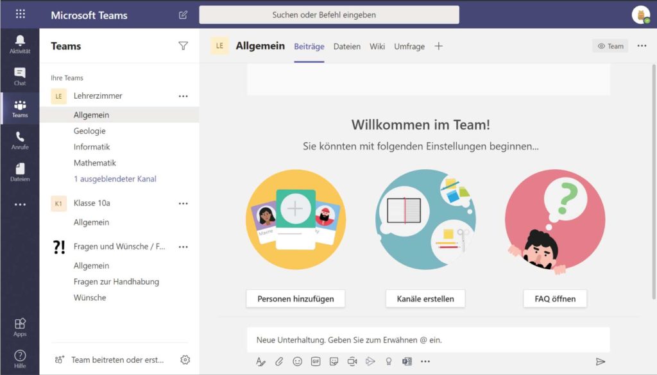Switch to the Dateien tab
Screen dimensions: 657x375
point(347,46)
